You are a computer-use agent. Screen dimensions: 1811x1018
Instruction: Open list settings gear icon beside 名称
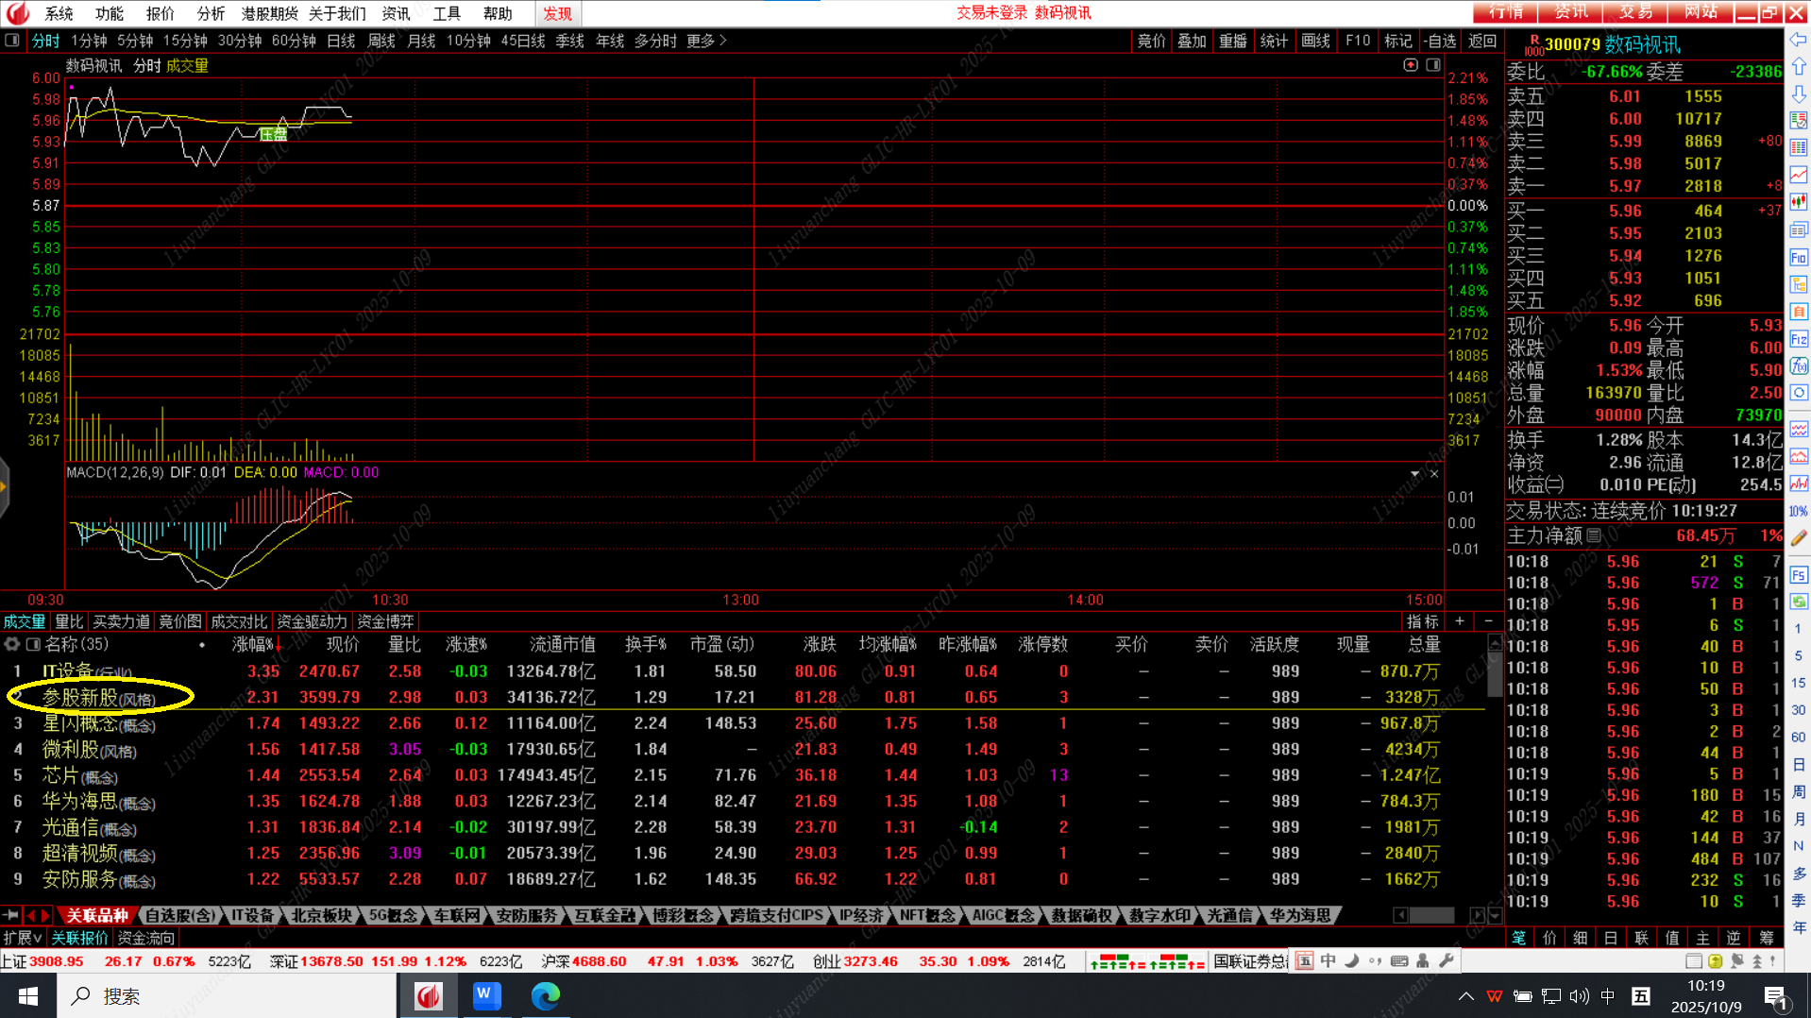11,644
